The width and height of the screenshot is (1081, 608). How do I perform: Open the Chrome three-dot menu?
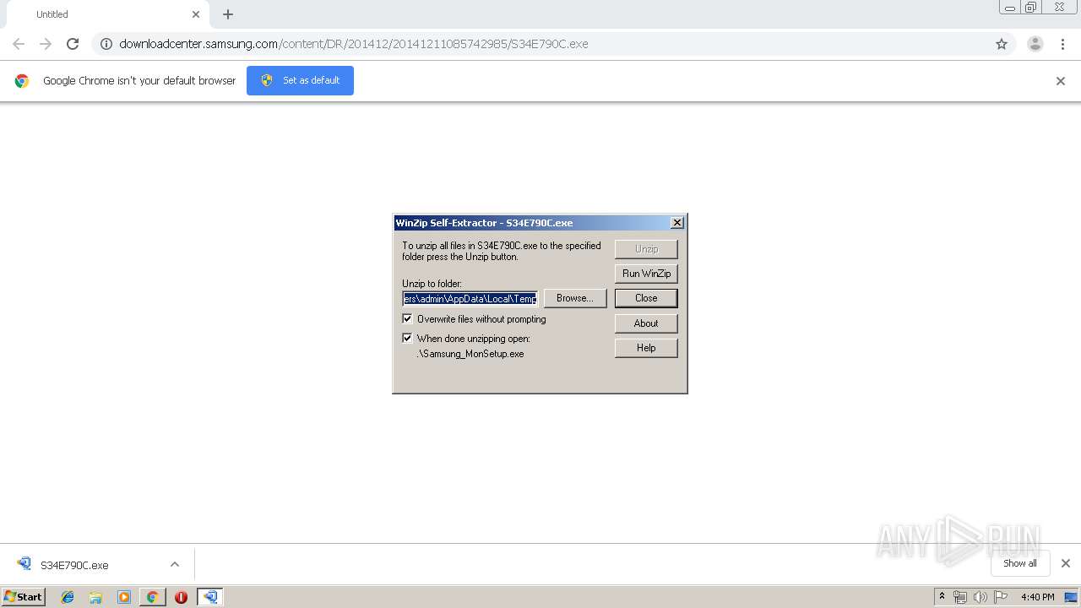(x=1062, y=44)
